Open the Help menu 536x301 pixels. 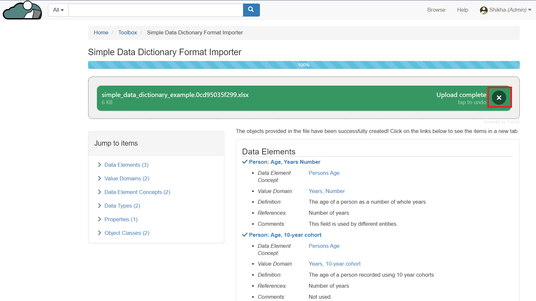click(x=462, y=10)
